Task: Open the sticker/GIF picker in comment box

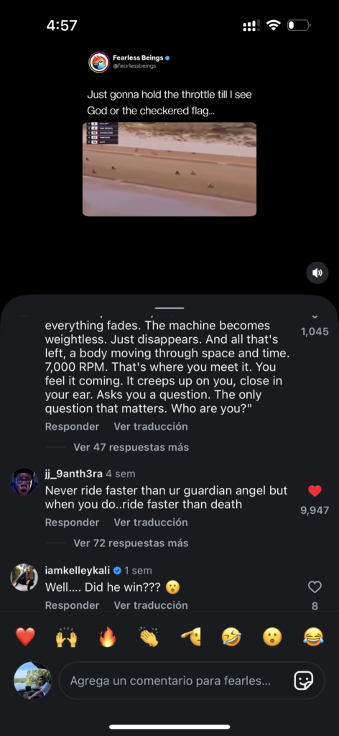Action: (303, 681)
